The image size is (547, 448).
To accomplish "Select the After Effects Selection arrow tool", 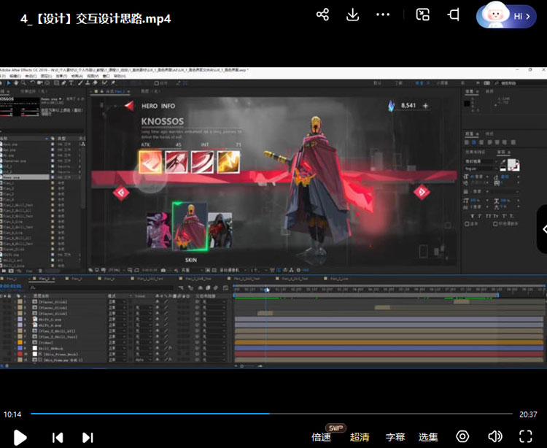I will coord(9,83).
